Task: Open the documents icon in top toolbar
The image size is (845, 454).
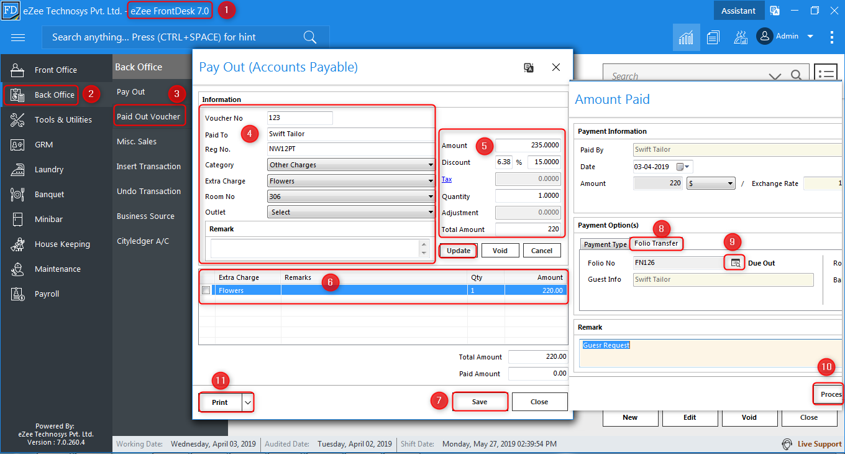Action: click(713, 37)
